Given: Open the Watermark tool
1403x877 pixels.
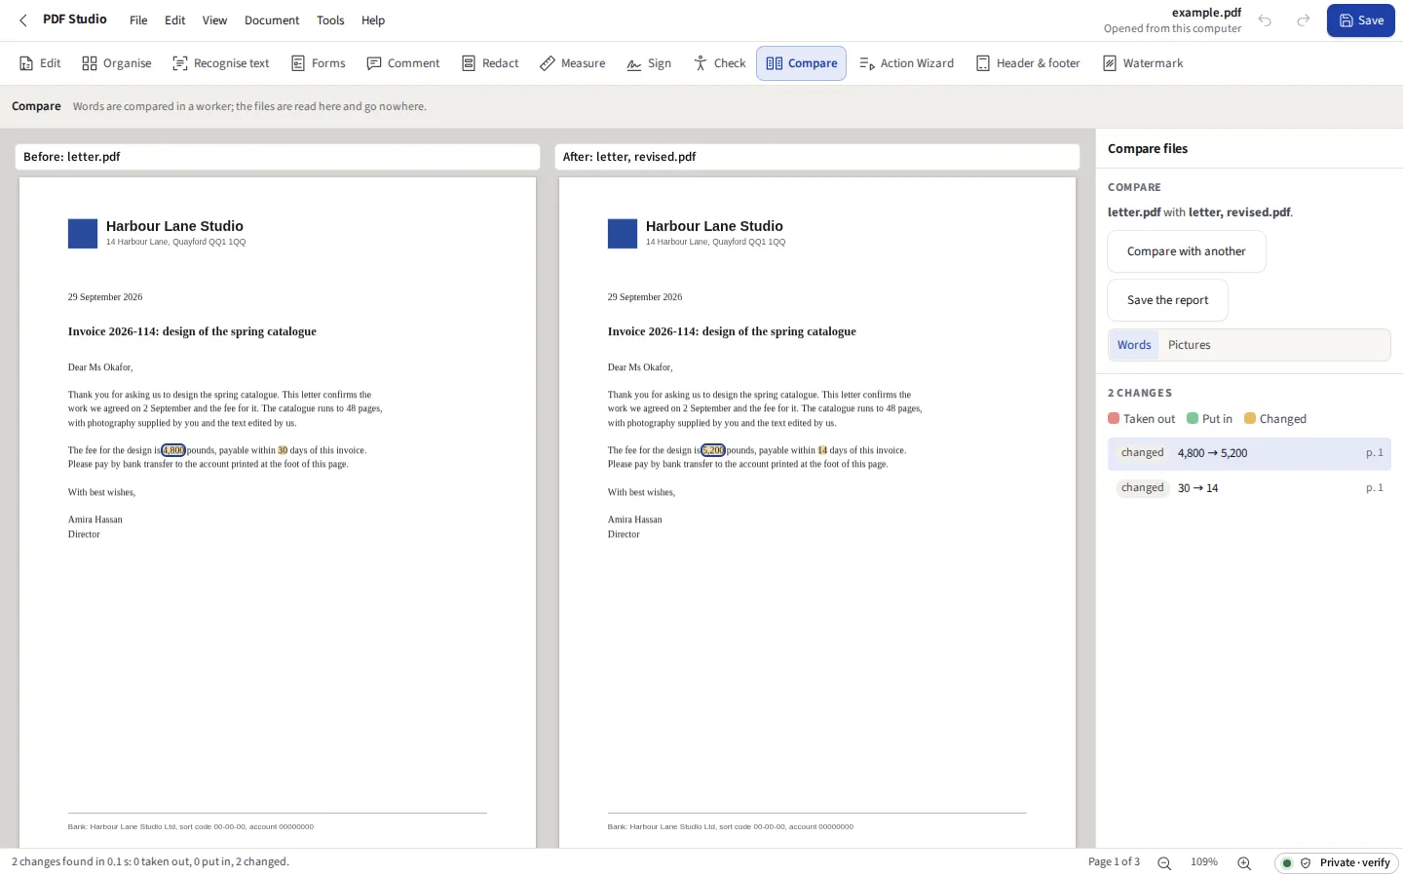Looking at the screenshot, I should tap(1143, 63).
